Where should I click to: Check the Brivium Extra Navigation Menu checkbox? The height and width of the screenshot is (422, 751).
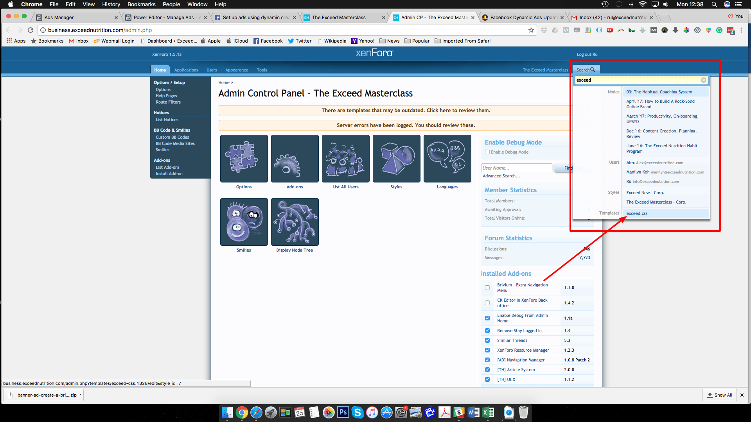[x=487, y=288]
